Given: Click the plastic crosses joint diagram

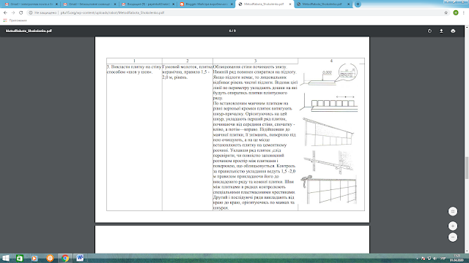Looking at the screenshot, I should pyautogui.click(x=328, y=162).
